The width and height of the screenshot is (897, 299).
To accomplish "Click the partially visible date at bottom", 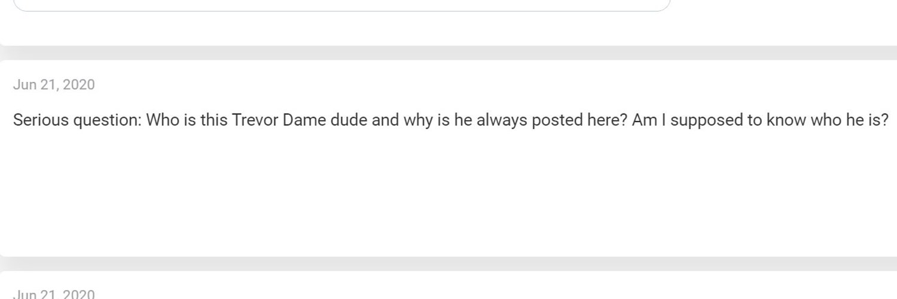I will tap(54, 294).
